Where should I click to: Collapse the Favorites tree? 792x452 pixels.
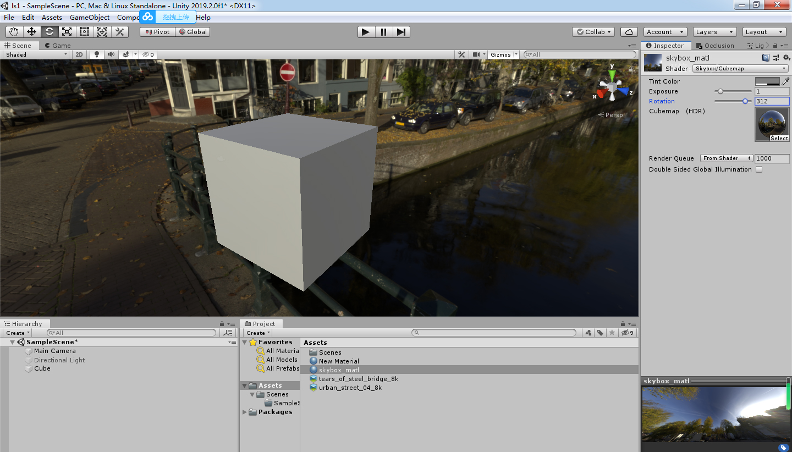[245, 342]
